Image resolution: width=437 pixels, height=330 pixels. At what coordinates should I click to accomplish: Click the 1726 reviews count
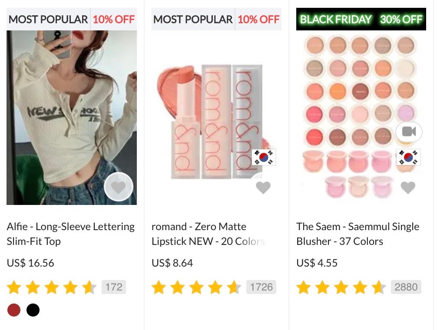coord(261,287)
